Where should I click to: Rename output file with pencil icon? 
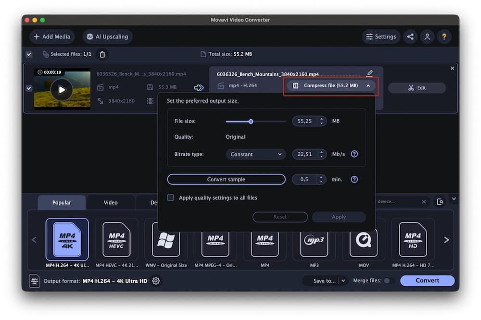pyautogui.click(x=369, y=73)
